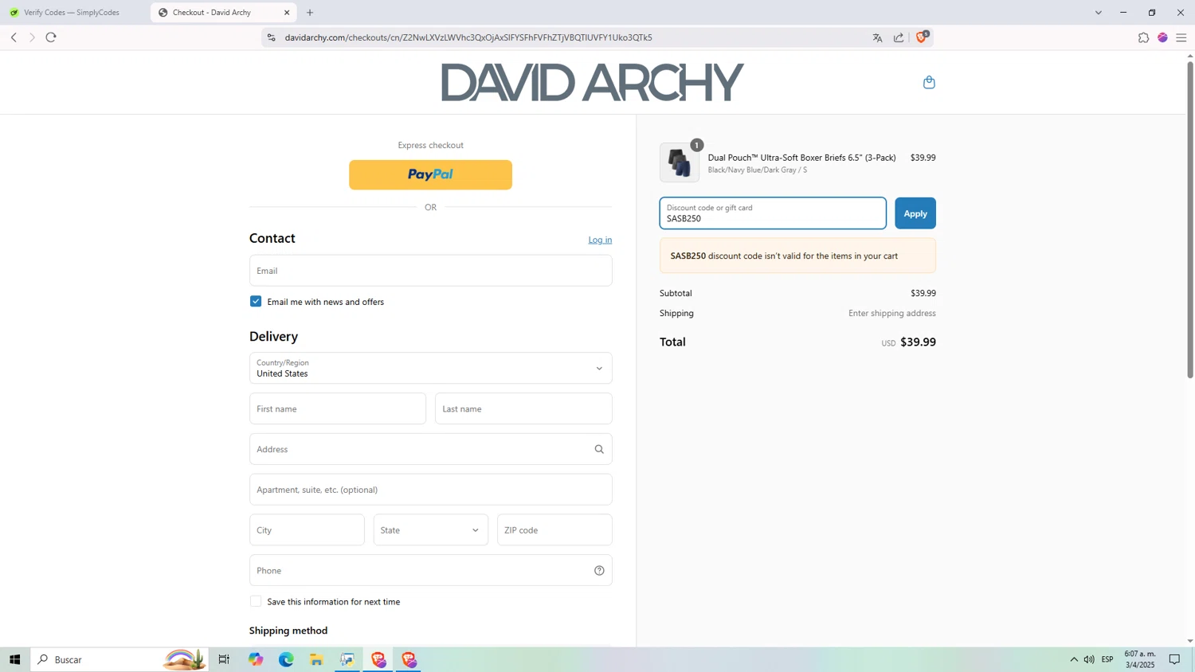This screenshot has width=1195, height=672.
Task: Switch to Verify Codes — SimplyCodes tab
Action: coord(72,13)
